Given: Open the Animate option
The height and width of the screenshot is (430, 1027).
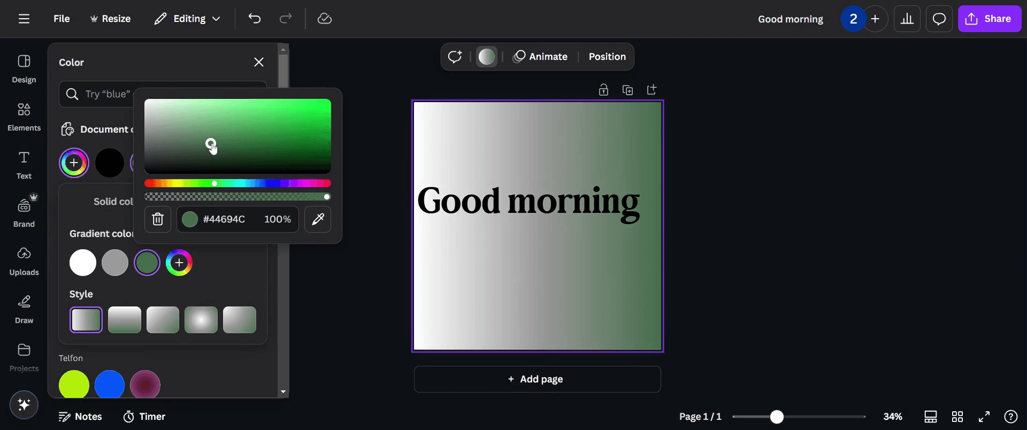Looking at the screenshot, I should (x=540, y=57).
